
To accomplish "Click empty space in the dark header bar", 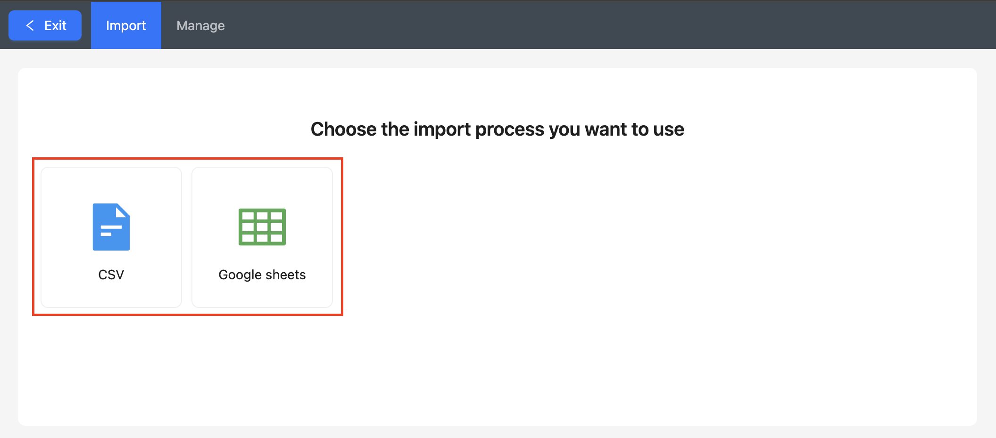I will [613, 25].
